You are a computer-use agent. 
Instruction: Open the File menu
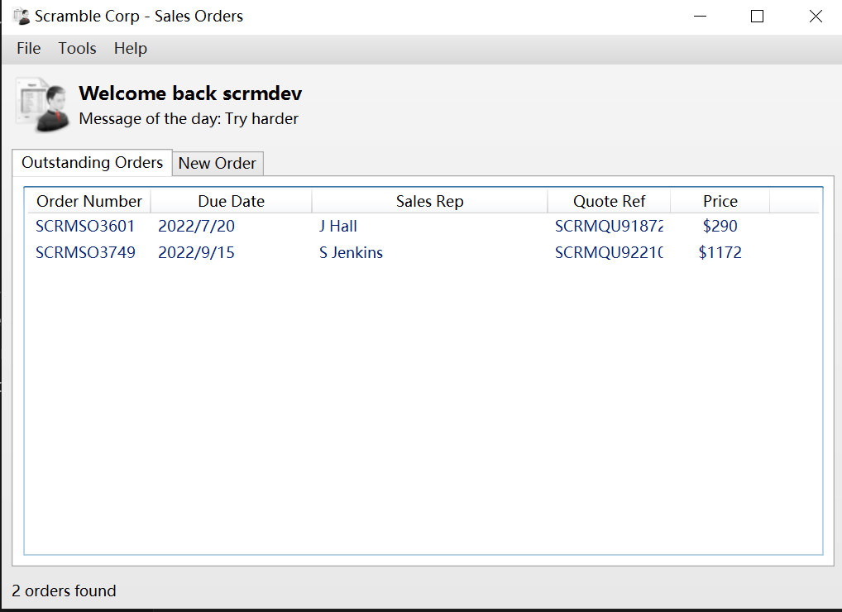(x=28, y=49)
